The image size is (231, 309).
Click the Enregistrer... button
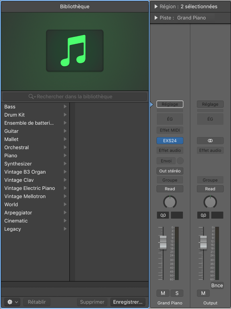[128, 302]
